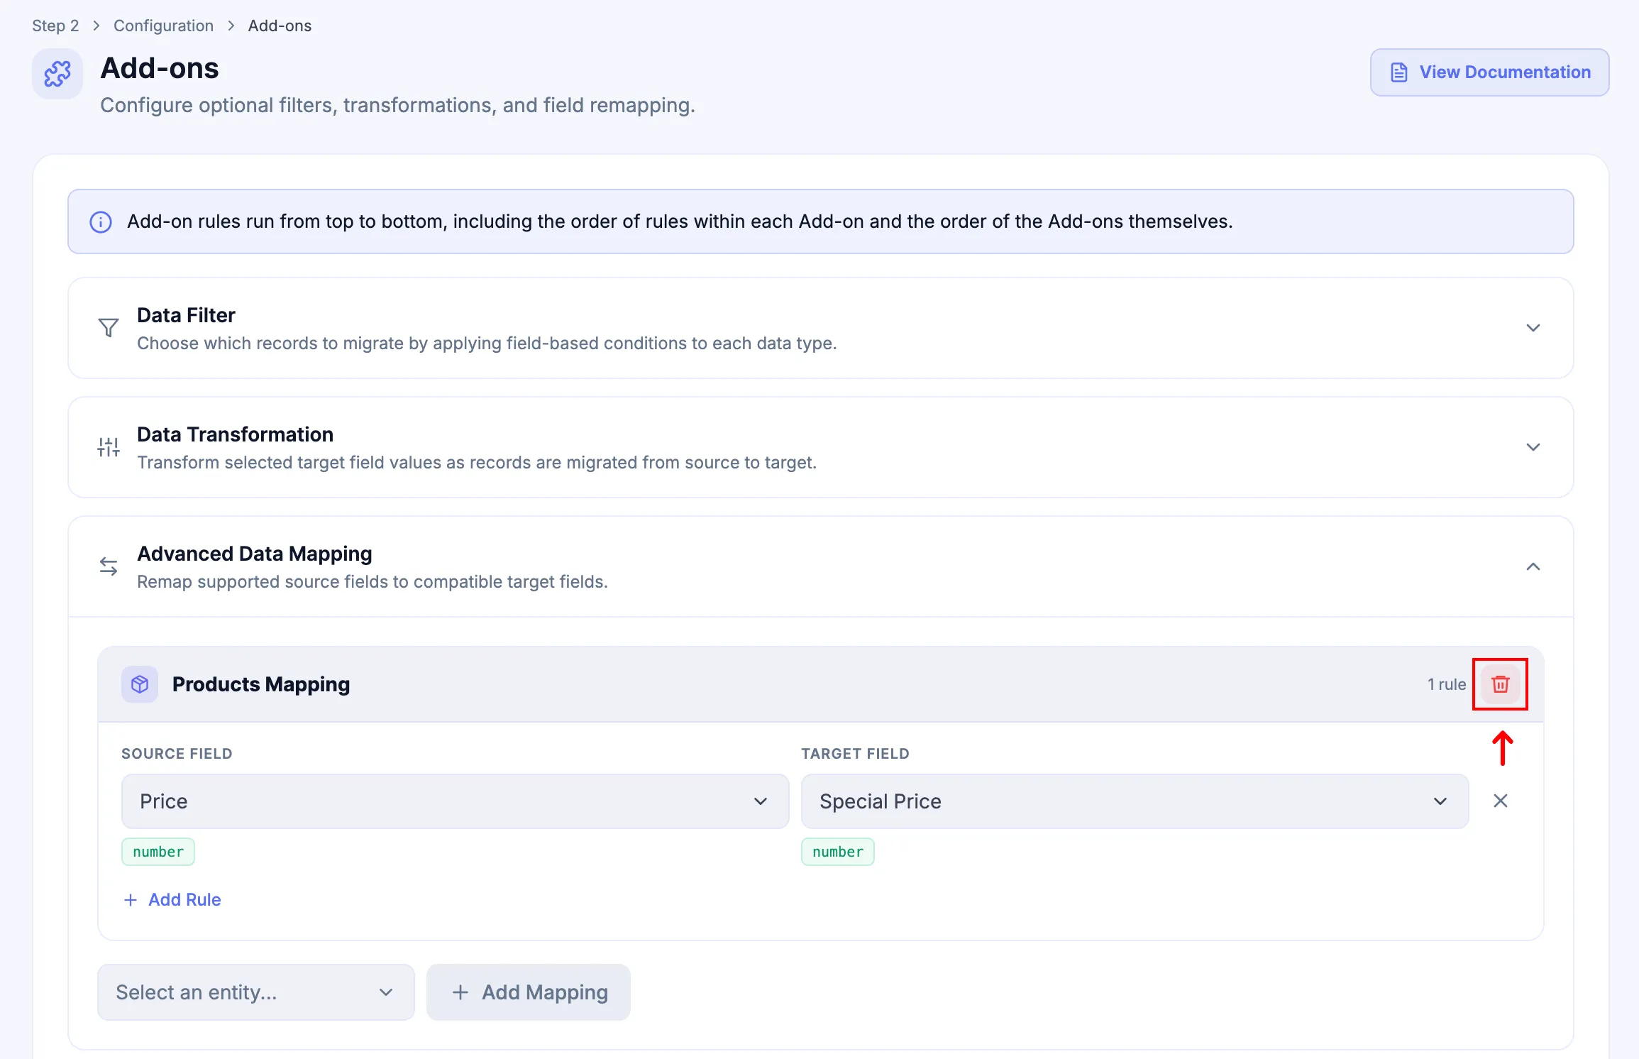This screenshot has width=1639, height=1059.
Task: Open the Price source field dropdown
Action: tap(455, 801)
